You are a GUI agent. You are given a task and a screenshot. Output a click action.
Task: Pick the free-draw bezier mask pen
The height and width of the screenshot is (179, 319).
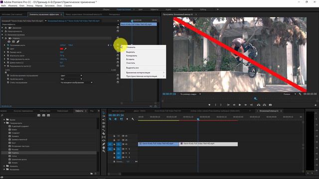18,42
